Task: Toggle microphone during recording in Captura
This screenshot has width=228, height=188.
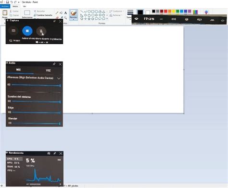Action: [x=41, y=31]
